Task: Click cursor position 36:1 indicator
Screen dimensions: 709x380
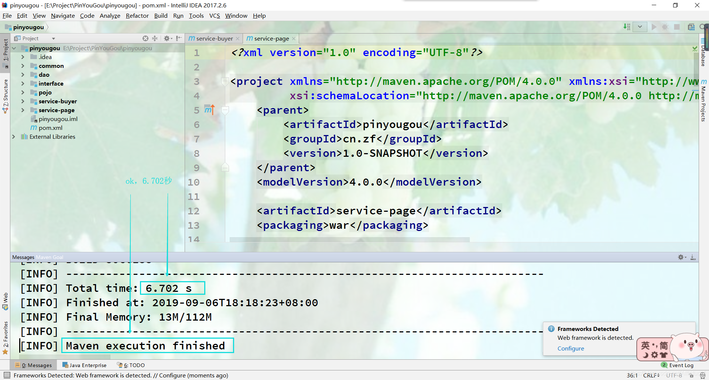Action: tap(632, 375)
